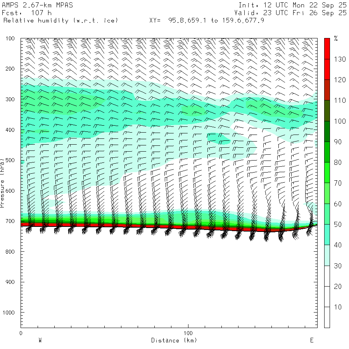Click the 300 hPa pressure axis label
Screen dimensions: 349x349
point(10,99)
